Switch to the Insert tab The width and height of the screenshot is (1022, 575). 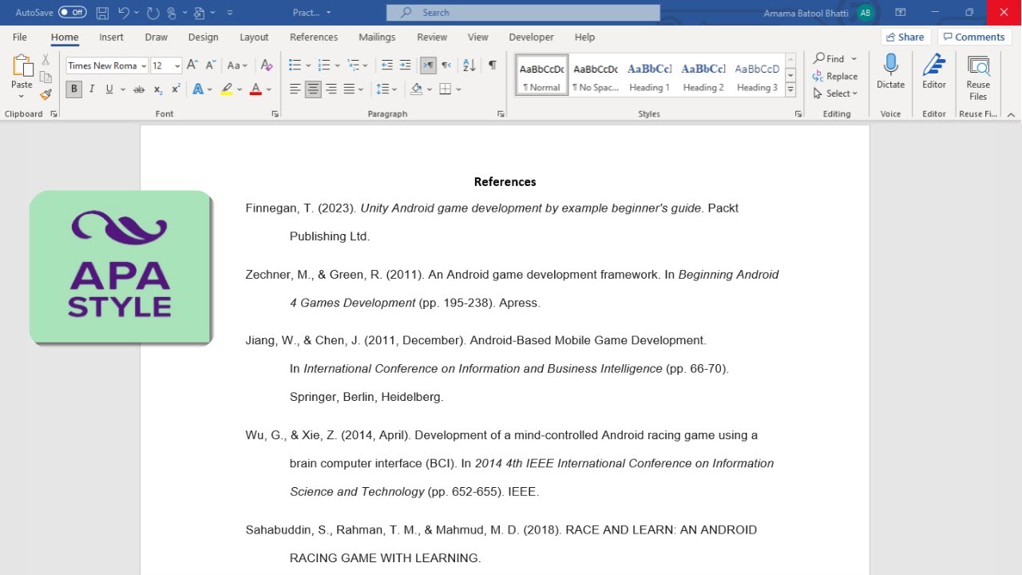point(111,37)
